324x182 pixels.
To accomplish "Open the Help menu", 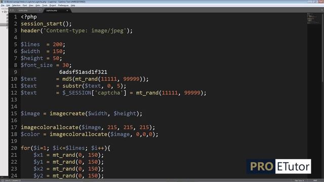I will click(x=73, y=6).
